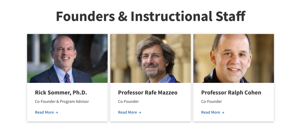Open Read More link under Rick Sommer
Viewport: 298px width, 135px height.
point(44,112)
